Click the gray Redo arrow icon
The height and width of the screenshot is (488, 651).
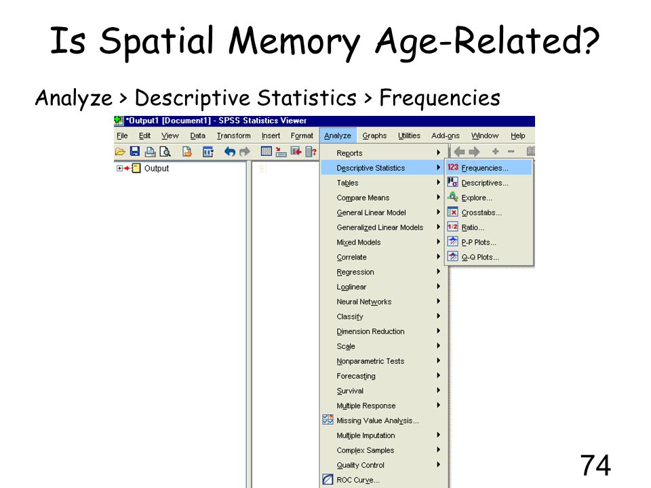click(245, 152)
